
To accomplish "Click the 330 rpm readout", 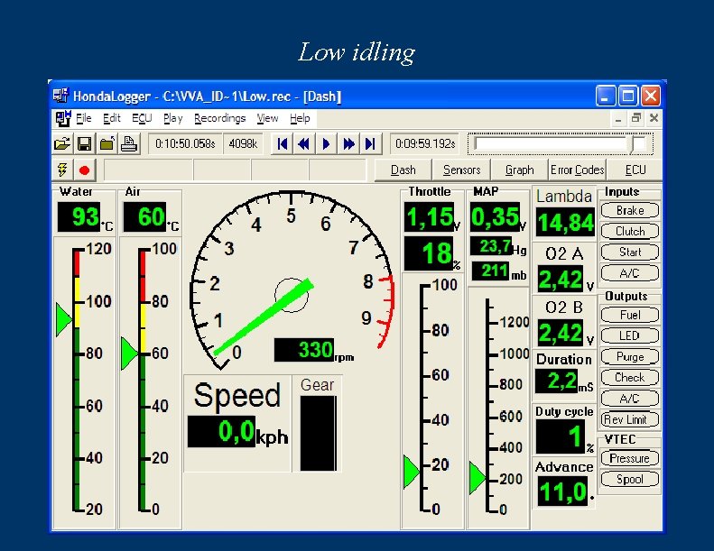I will [303, 350].
